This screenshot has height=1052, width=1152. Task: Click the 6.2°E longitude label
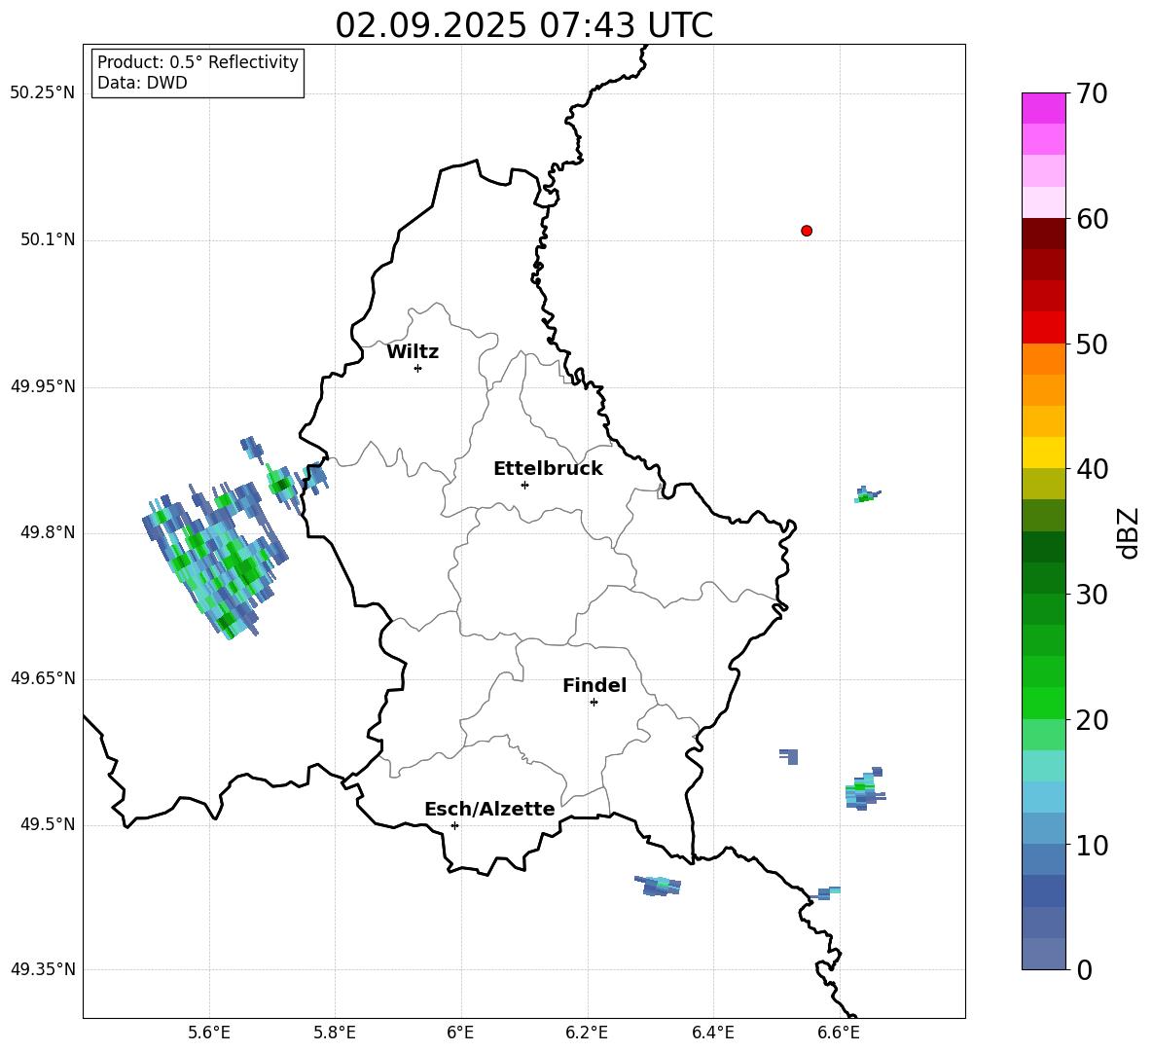(587, 1034)
